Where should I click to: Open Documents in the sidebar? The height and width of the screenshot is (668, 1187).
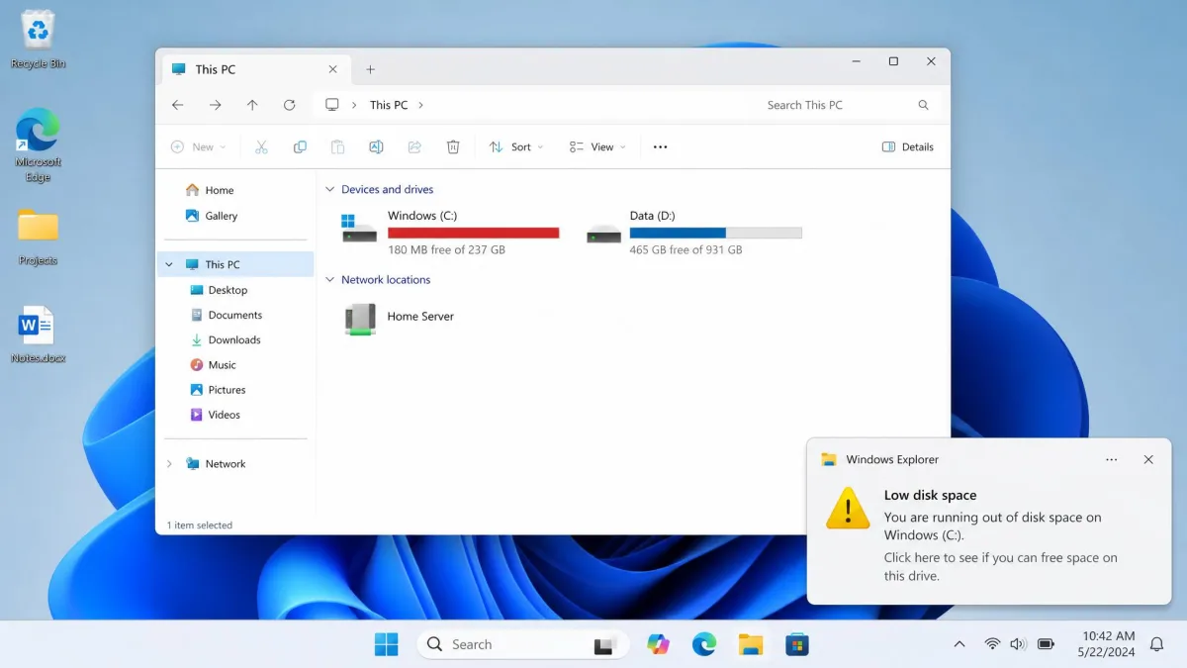[226, 315]
